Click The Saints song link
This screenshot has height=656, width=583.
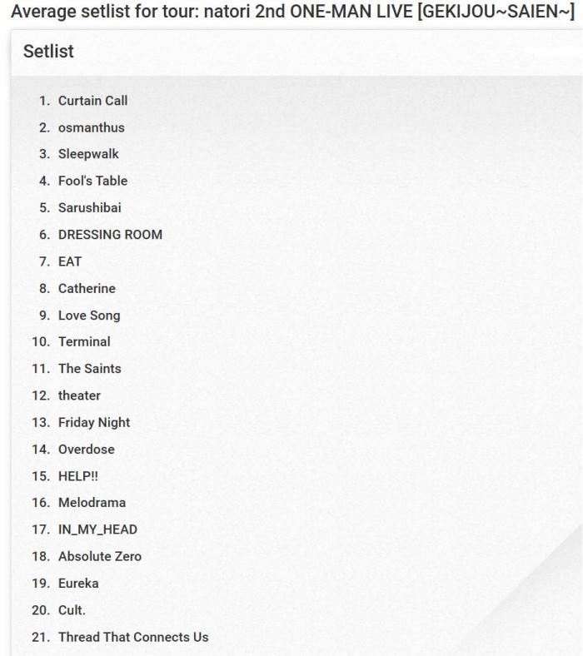tap(89, 368)
